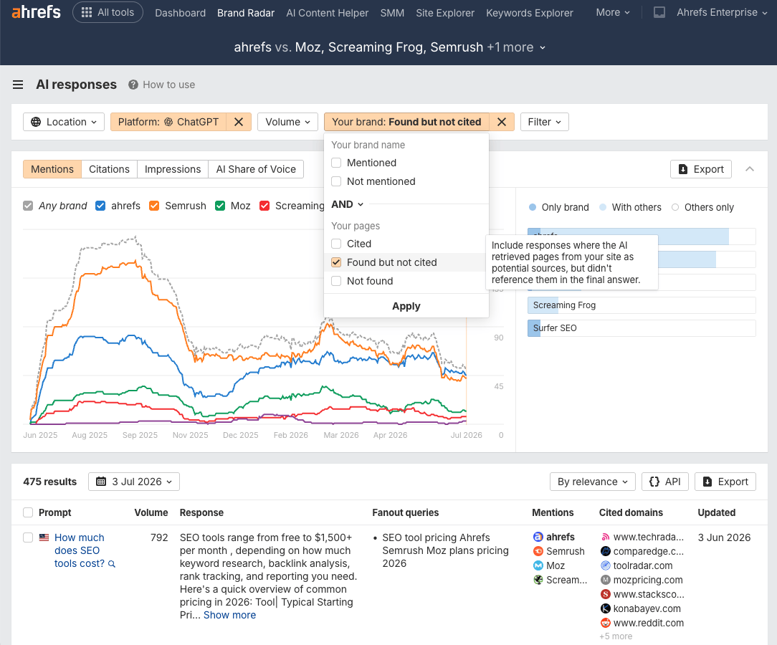Click the Your brand: Found but not cited filter
Screen dimensions: 777x645
pos(406,122)
